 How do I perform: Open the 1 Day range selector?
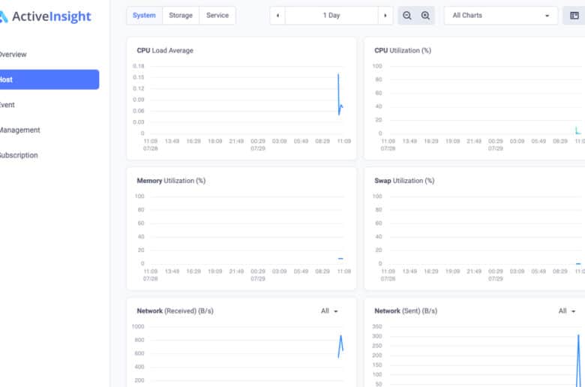[331, 16]
